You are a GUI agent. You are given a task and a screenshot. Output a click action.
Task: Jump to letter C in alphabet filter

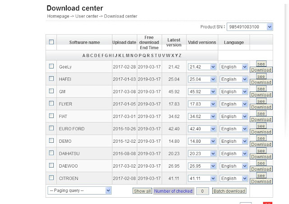[91, 55]
